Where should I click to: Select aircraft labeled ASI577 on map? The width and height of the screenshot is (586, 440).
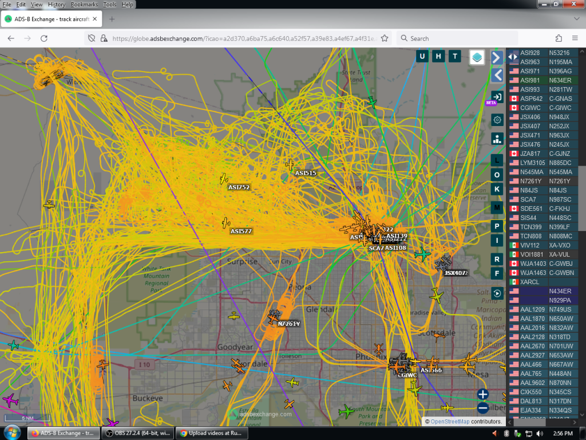pyautogui.click(x=225, y=223)
